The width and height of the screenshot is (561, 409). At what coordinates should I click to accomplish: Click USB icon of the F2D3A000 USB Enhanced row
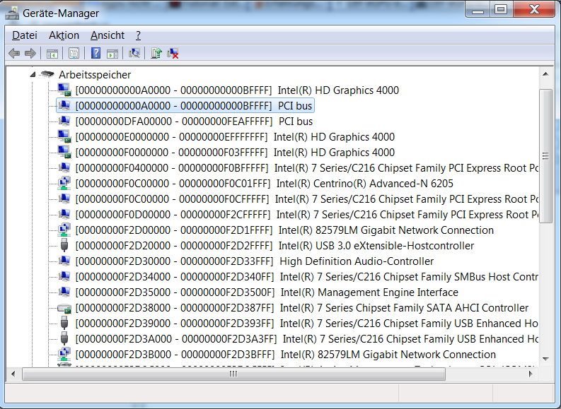pos(64,338)
